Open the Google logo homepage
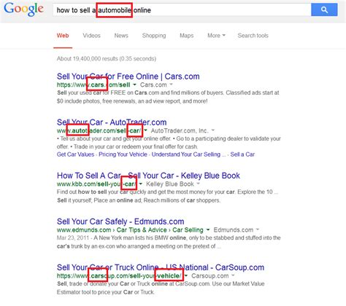The image size is (346, 306). [24, 9]
